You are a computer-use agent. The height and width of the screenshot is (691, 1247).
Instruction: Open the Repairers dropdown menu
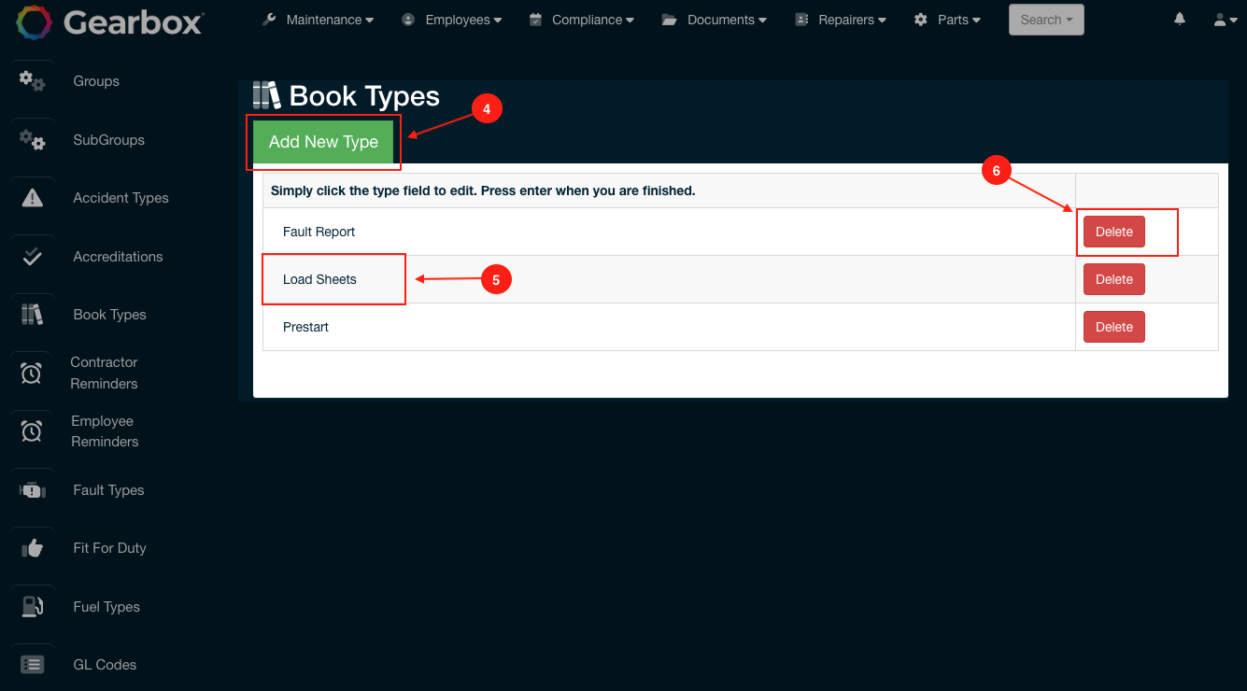click(x=852, y=20)
